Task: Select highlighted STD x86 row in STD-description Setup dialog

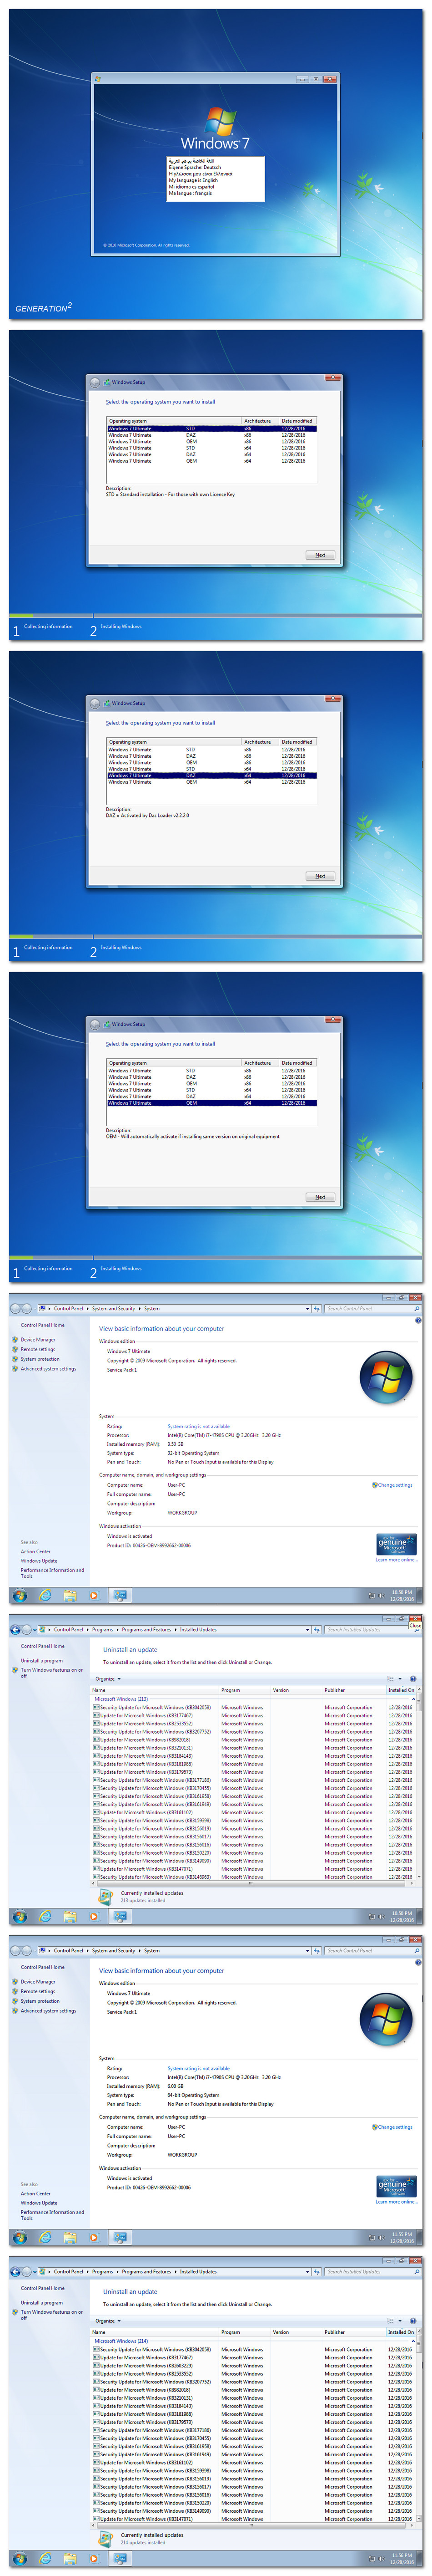Action: click(211, 428)
